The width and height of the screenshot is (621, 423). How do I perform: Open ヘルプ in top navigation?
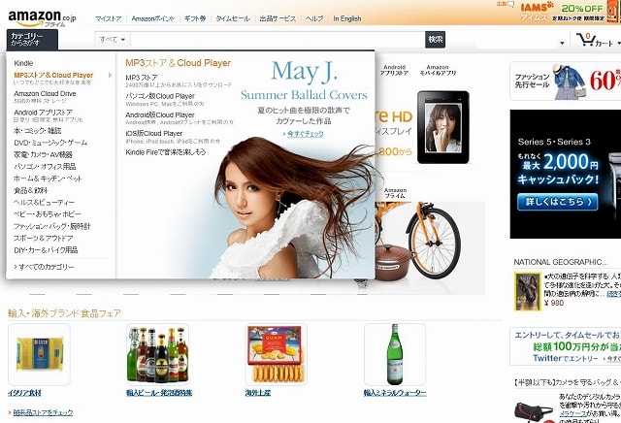coord(314,18)
